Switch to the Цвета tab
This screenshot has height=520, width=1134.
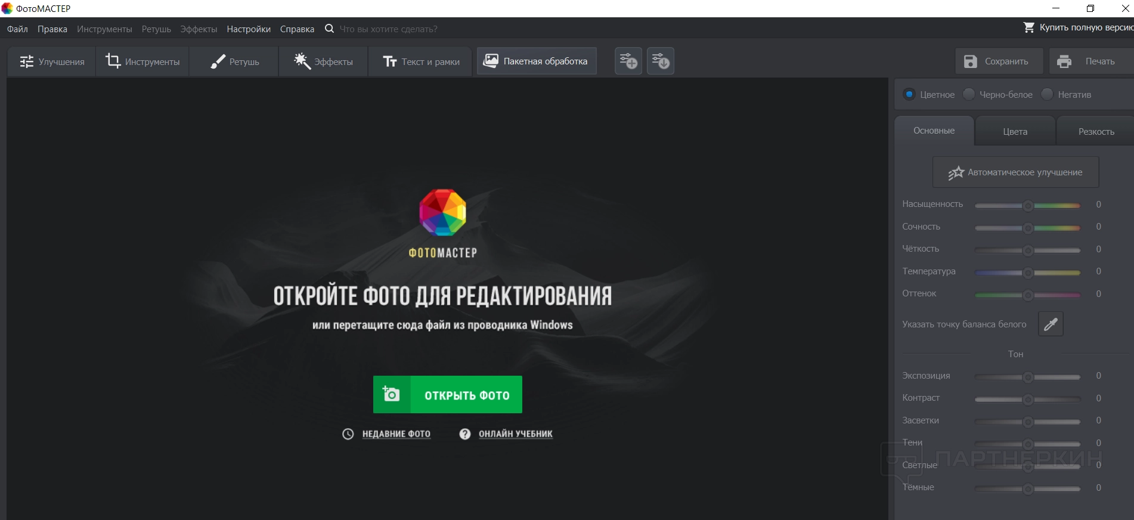(1015, 132)
